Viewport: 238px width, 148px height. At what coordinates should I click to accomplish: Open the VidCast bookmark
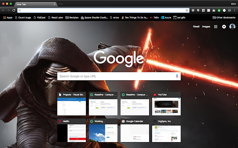point(39,17)
